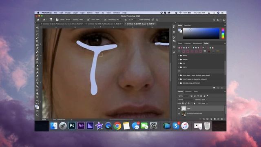The image size is (261, 147).
Task: Open Google Chrome from the Dock
Action: click(117, 126)
